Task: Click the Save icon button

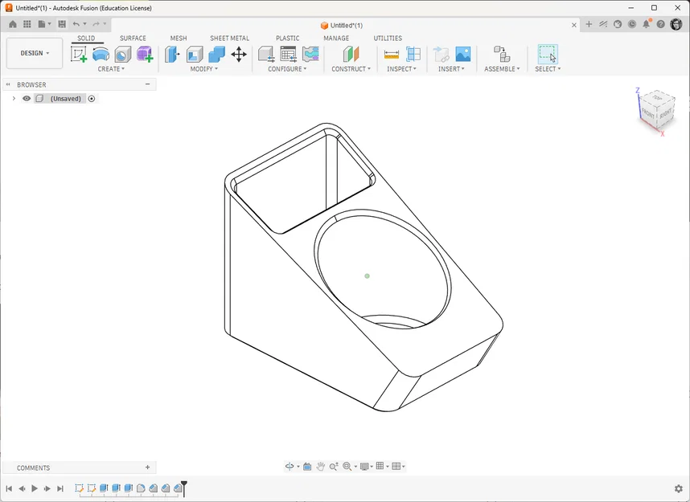Action: pos(62,24)
